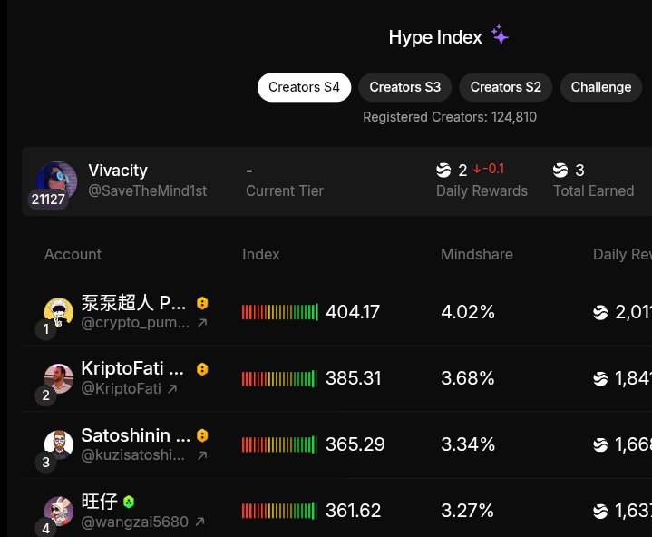Open external link arrow for @kuzisatoshi

(202, 455)
